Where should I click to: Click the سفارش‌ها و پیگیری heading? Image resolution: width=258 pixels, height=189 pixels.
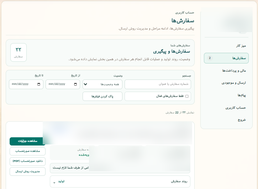[x=172, y=52]
